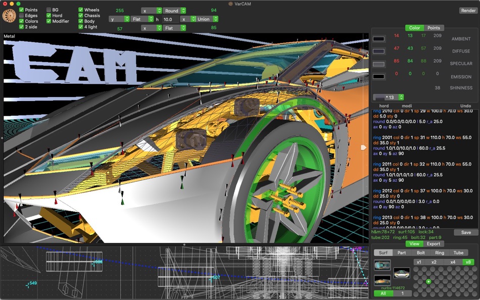Toggle the Modifier checkbox

[x=49, y=21]
